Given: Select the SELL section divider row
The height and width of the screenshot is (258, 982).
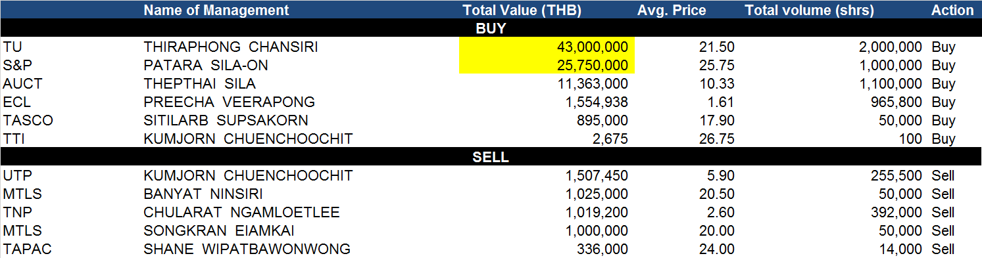Looking at the screenshot, I should (491, 158).
